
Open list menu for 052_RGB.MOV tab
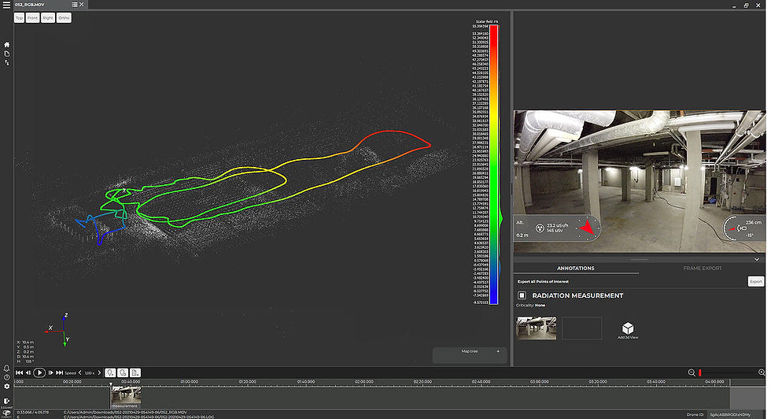[74, 5]
